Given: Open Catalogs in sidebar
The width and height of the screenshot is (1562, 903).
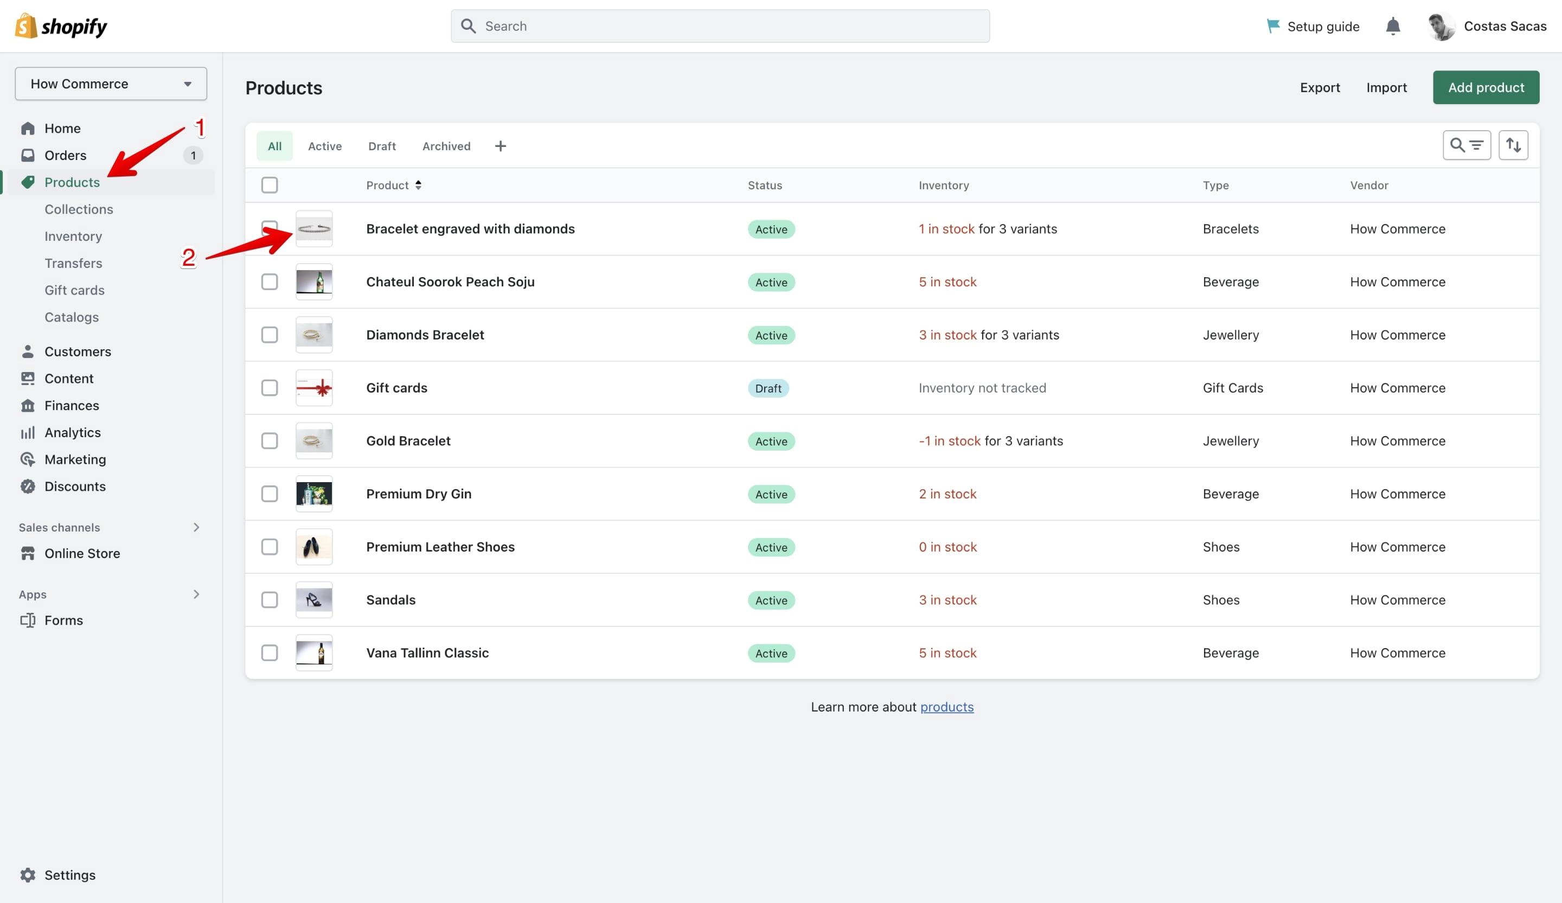Looking at the screenshot, I should 71,317.
